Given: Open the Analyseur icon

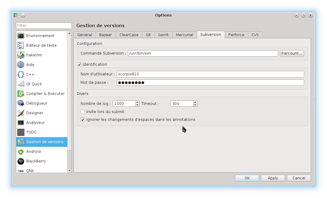Looking at the screenshot, I should 21,123.
